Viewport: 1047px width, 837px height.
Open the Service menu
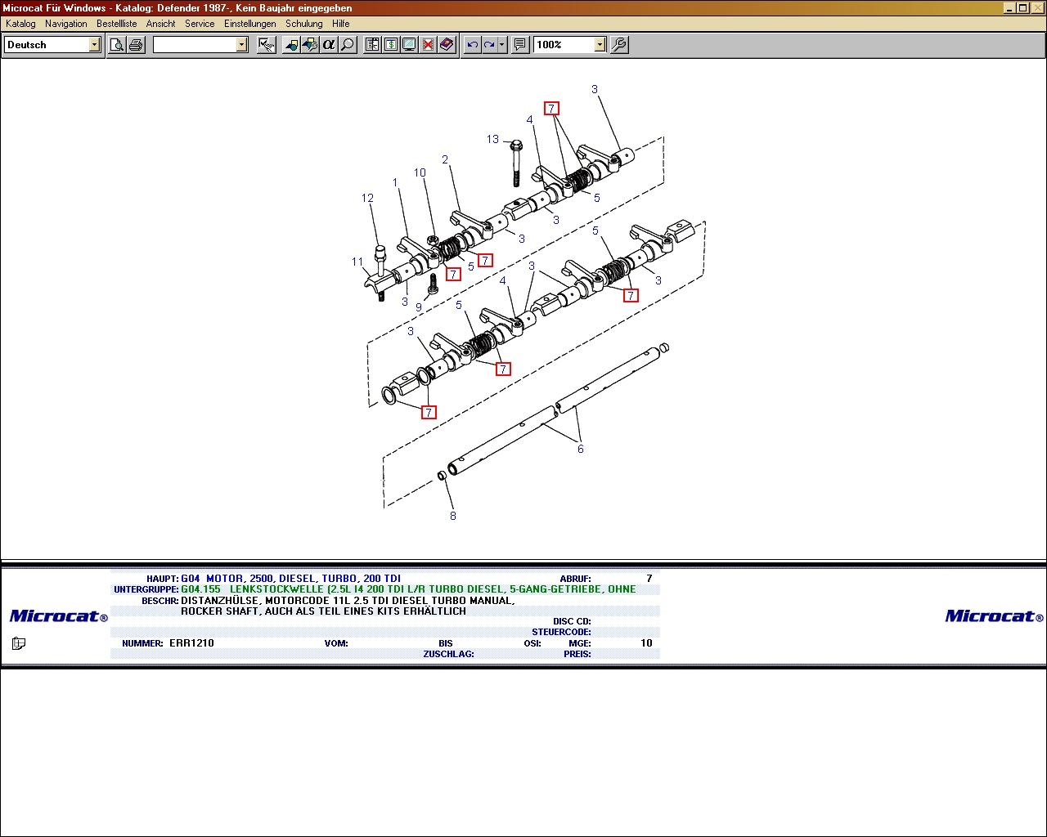200,24
